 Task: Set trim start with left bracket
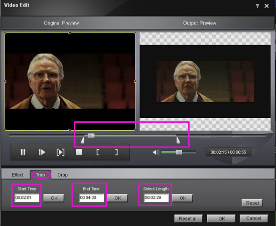pos(98,152)
